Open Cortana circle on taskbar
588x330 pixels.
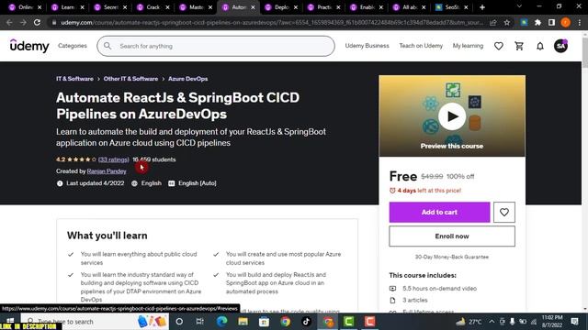179,322
